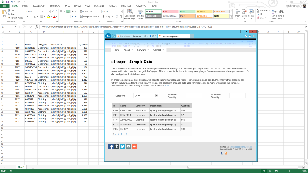The width and height of the screenshot is (308, 173).
Task: Open the FORMULAS ribbon tab
Action: (55, 6)
